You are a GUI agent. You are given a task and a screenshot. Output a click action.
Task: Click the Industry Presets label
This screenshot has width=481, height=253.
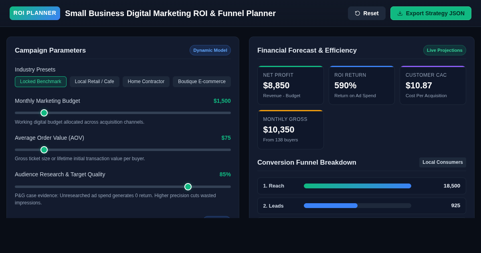(x=35, y=69)
